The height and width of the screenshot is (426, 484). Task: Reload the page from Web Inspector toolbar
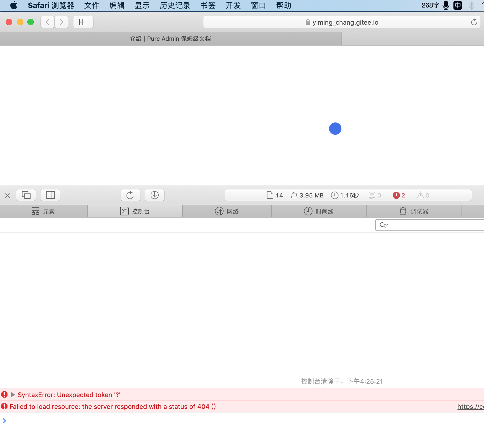click(130, 195)
